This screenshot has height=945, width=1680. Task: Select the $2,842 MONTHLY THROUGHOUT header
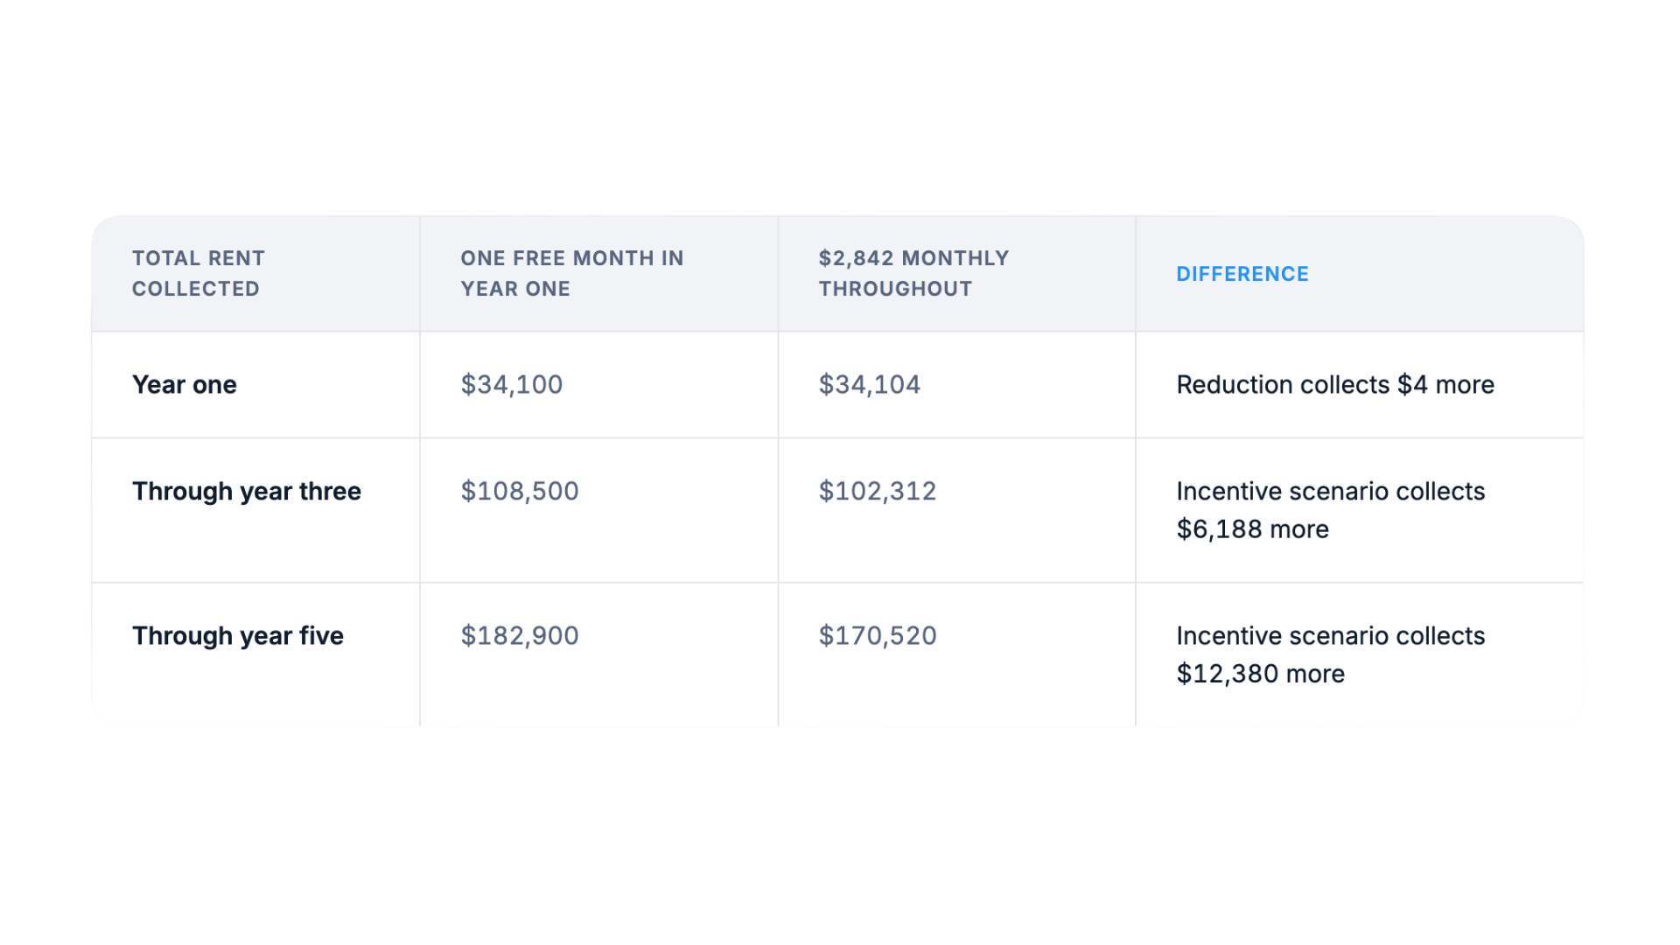coord(913,273)
